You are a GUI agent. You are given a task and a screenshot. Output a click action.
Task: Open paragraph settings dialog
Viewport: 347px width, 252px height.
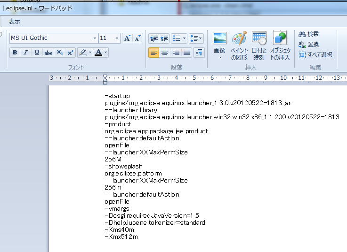coord(199,53)
